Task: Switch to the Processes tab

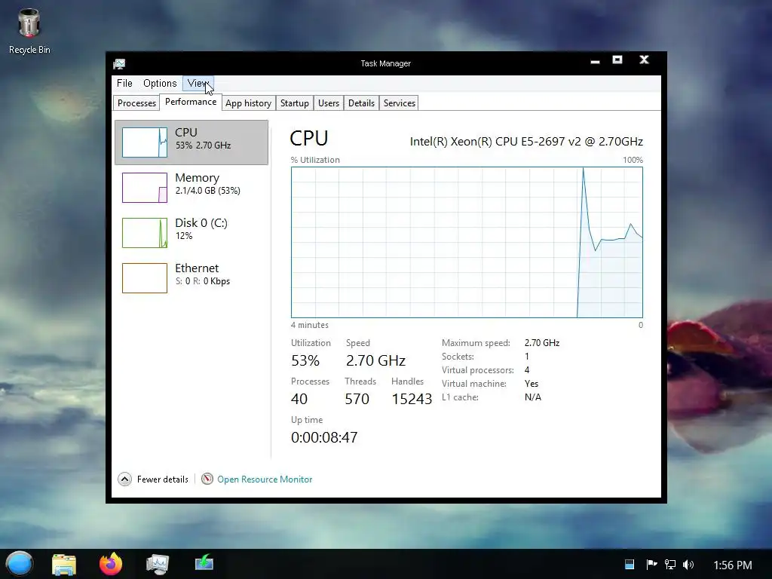Action: [136, 103]
